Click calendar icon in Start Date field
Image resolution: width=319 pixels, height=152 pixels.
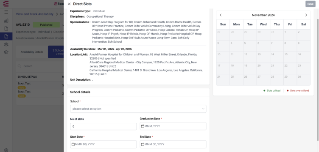pyautogui.click(x=73, y=144)
